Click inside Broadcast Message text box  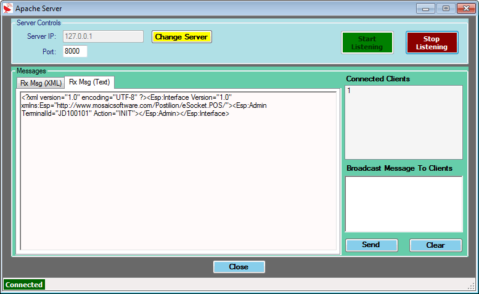coord(404,204)
